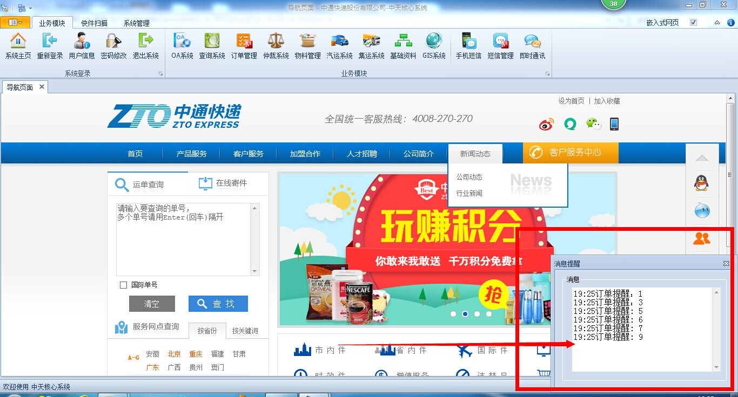The width and height of the screenshot is (738, 397).
Task: Open 订单管理 order management
Action: [x=244, y=46]
